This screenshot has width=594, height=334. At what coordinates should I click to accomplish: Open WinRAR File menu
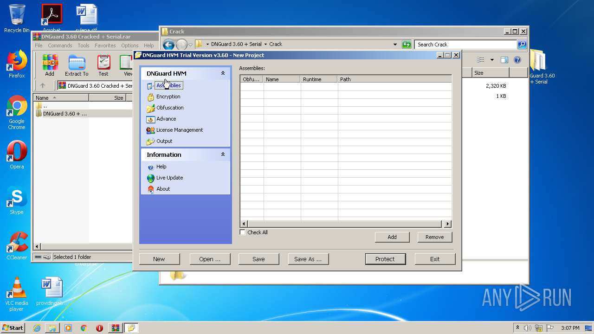39,45
